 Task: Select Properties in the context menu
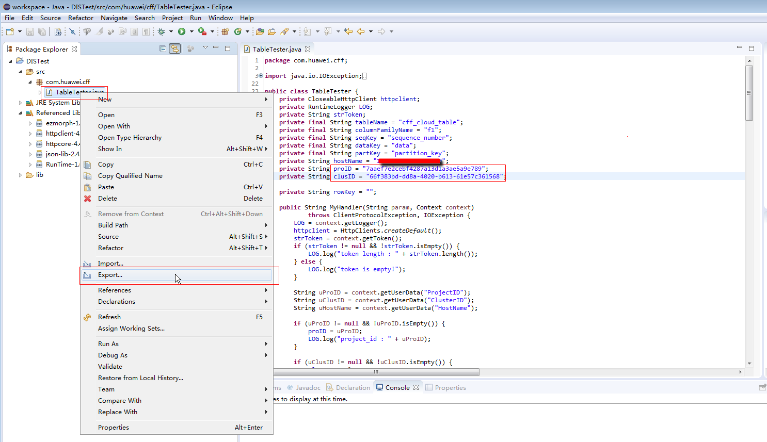pos(114,428)
